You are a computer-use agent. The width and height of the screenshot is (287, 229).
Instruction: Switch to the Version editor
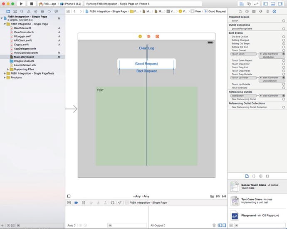click(256, 4)
